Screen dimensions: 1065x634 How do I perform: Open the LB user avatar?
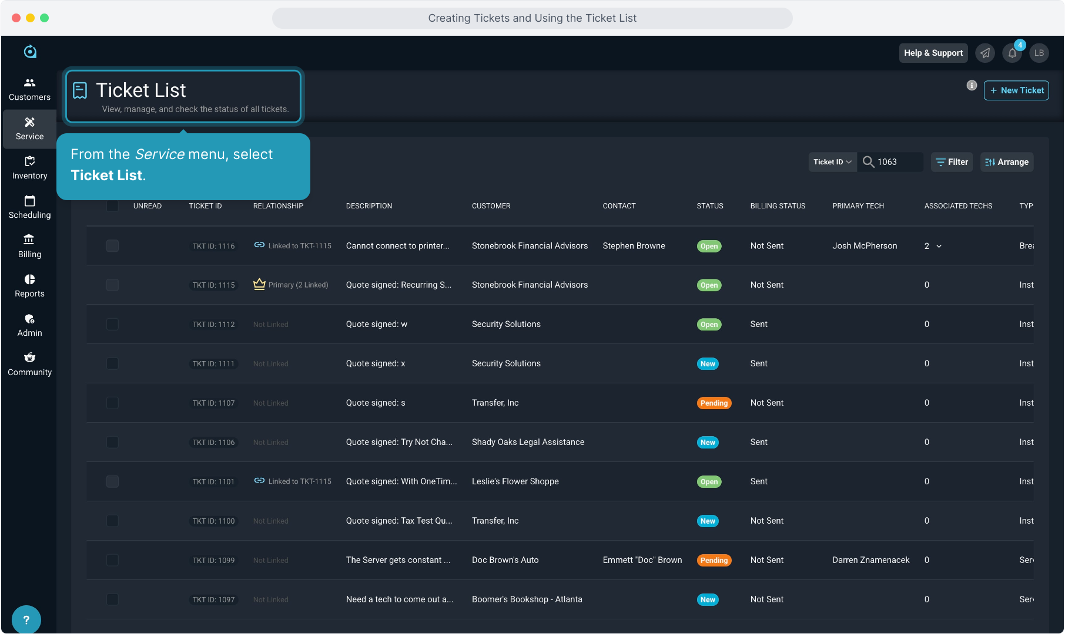(1039, 53)
